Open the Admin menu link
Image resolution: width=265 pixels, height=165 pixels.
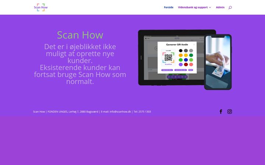click(220, 7)
